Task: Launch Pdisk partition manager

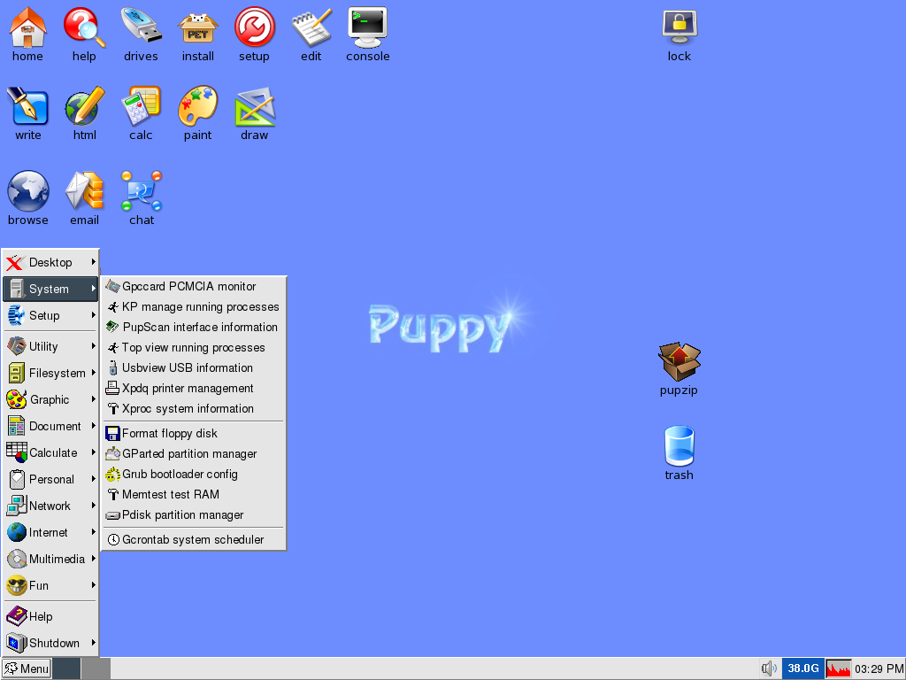Action: [194, 514]
